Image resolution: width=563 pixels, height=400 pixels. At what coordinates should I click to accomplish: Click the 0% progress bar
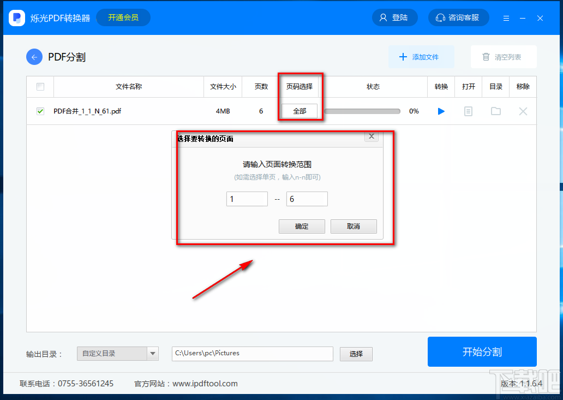(x=362, y=111)
